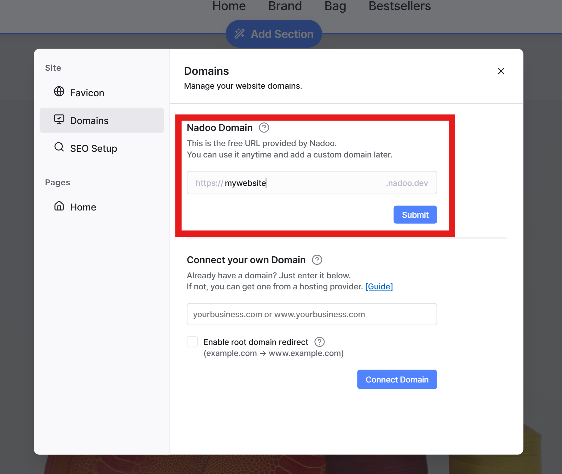
Task: Close the Domains dialog
Action: coord(501,71)
